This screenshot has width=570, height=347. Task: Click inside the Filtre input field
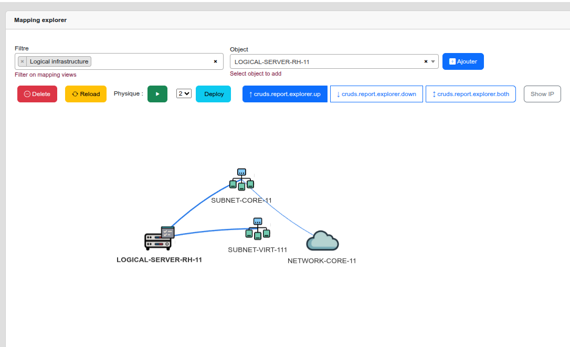[x=152, y=61]
